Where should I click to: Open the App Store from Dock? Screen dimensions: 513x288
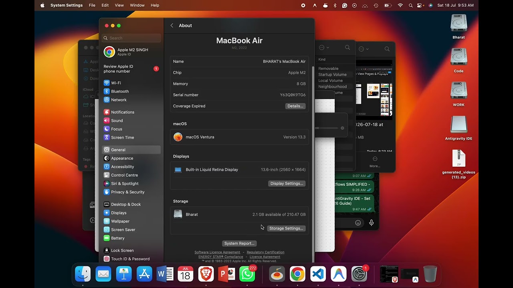144,274
